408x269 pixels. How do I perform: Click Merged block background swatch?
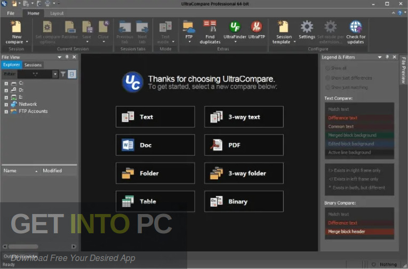click(359, 135)
